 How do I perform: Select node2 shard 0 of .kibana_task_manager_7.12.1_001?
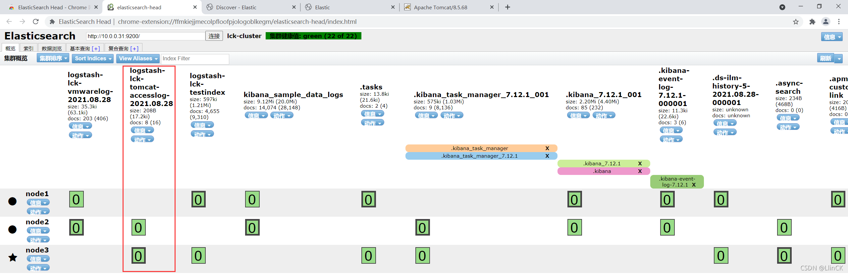[x=423, y=227]
